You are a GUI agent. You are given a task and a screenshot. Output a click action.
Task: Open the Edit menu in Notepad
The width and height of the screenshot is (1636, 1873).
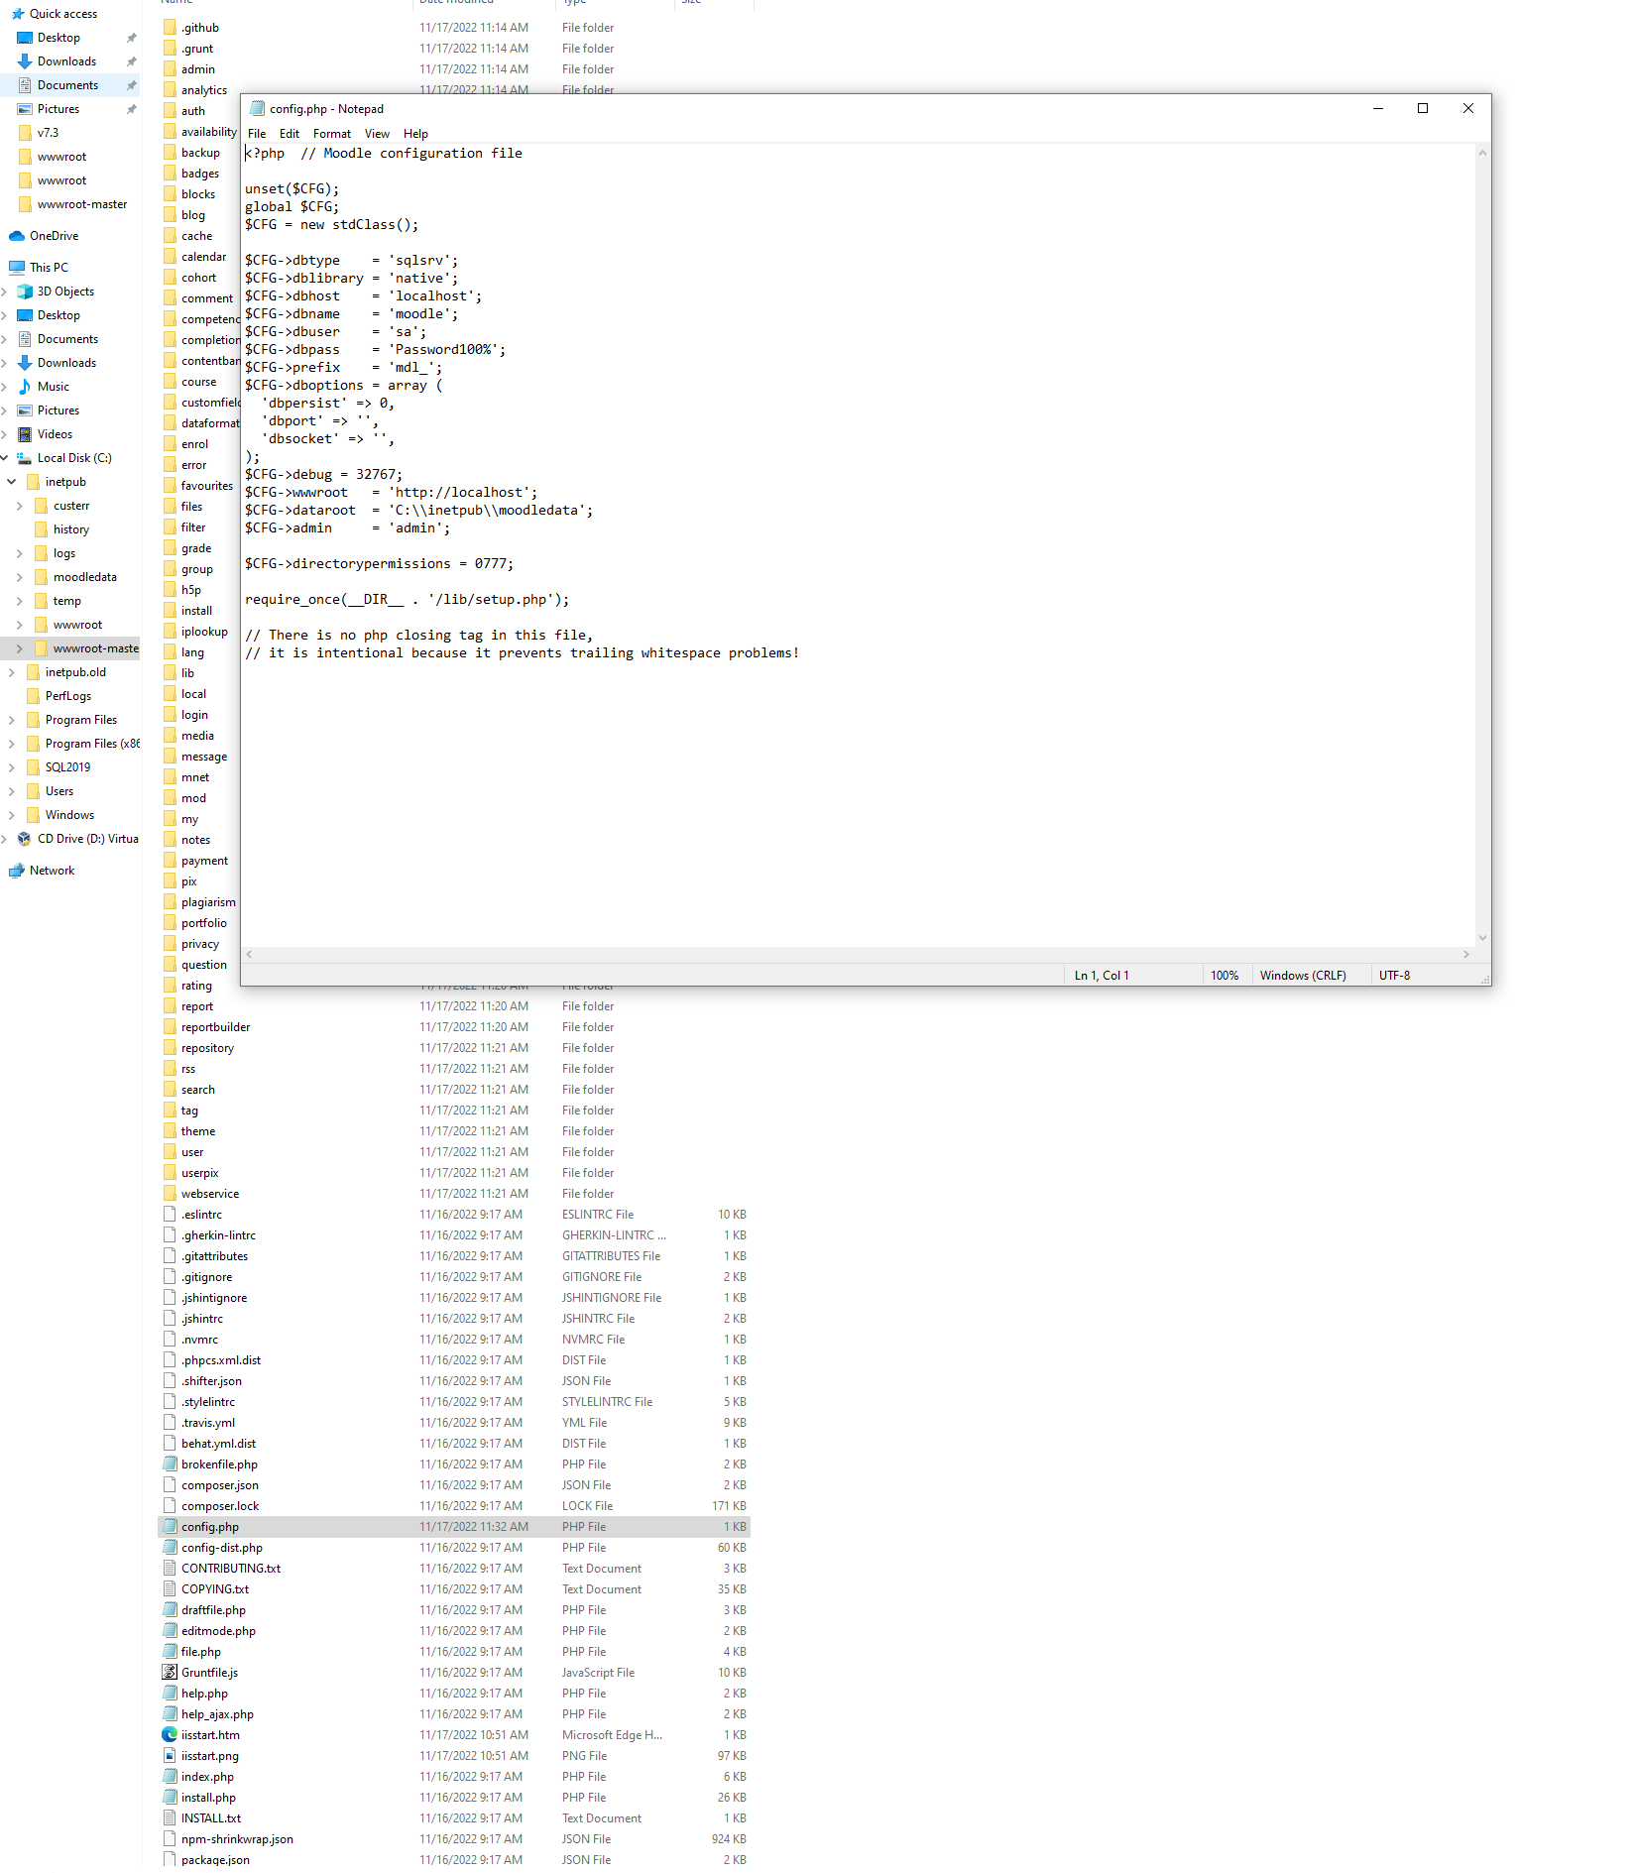290,134
